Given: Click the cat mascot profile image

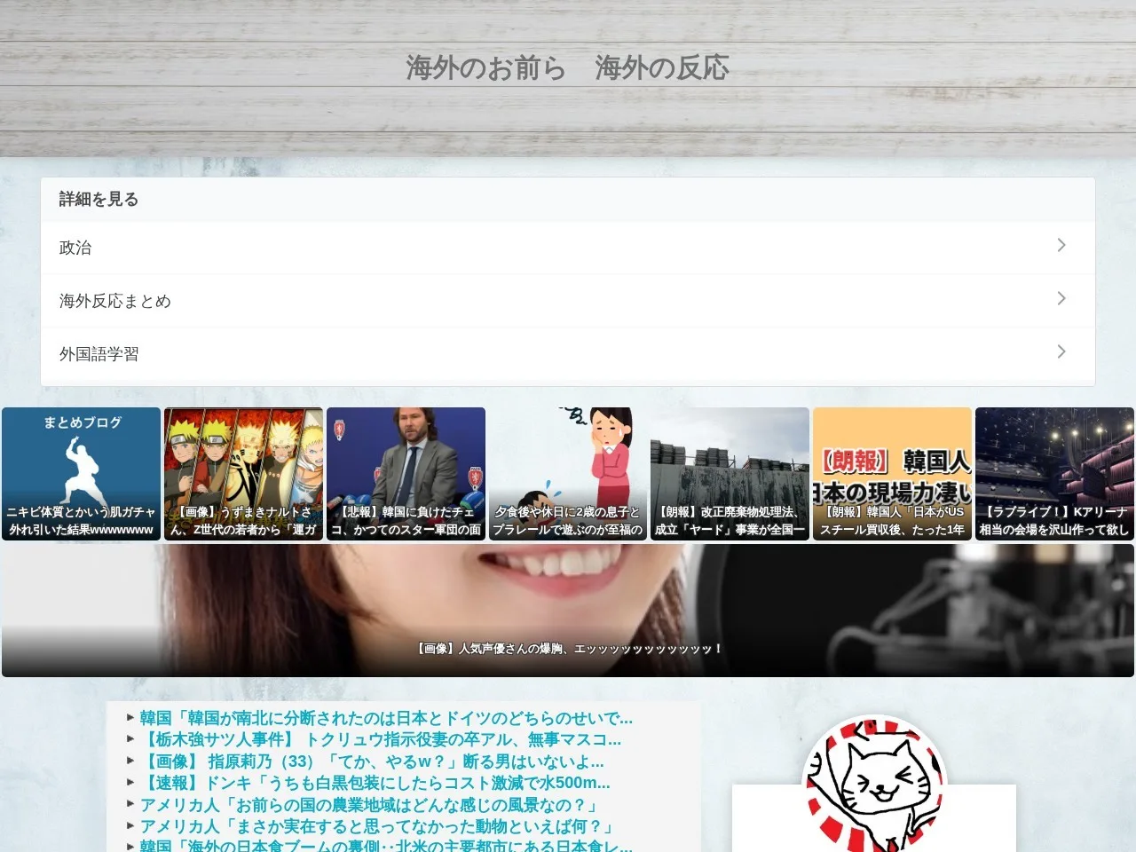Looking at the screenshot, I should 874,785.
